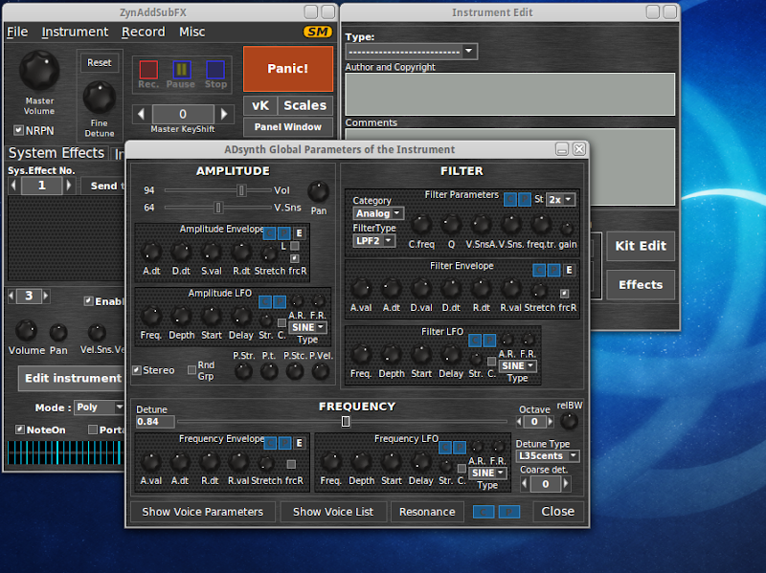Disable the Stereo checkbox
The width and height of the screenshot is (766, 573).
(137, 370)
